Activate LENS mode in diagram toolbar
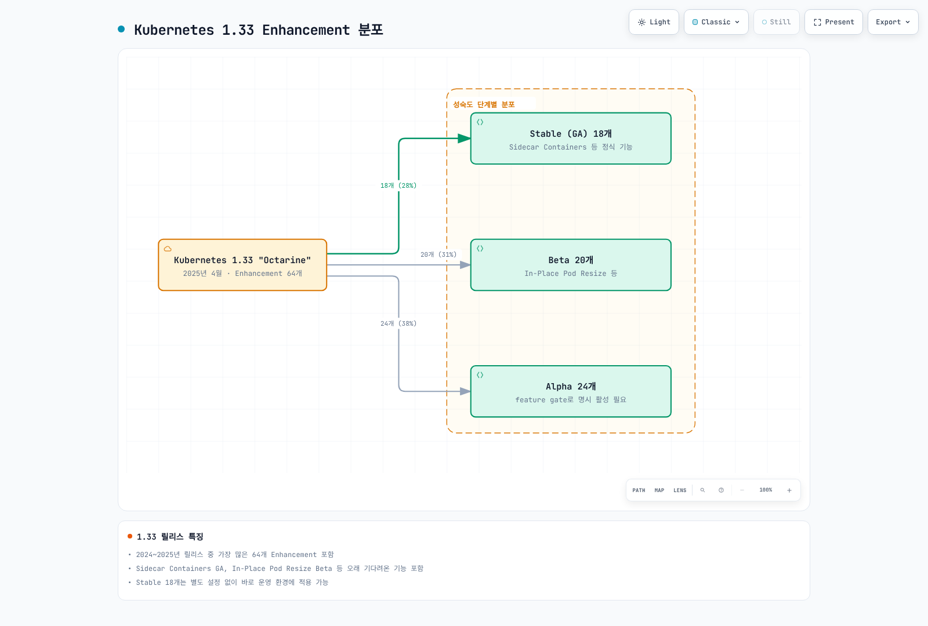928x626 pixels. pos(680,490)
